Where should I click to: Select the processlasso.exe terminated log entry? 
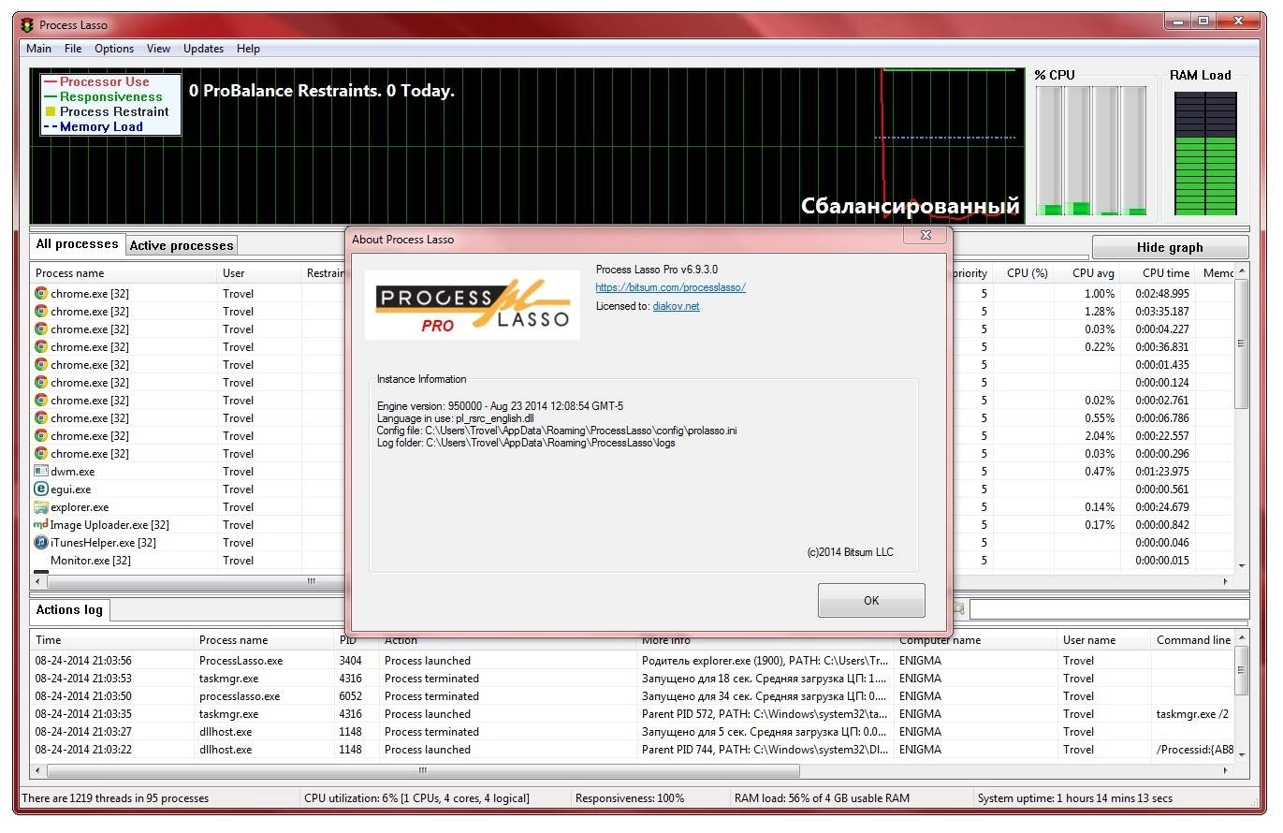point(633,696)
